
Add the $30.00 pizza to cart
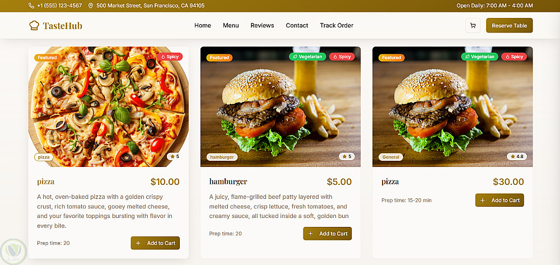click(x=500, y=200)
